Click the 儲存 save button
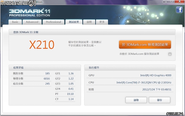The width and height of the screenshot is (185, 116). tap(160, 100)
